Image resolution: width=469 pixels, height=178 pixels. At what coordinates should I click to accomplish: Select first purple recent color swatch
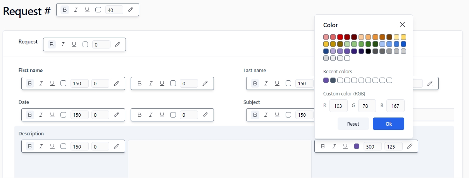pyautogui.click(x=326, y=80)
